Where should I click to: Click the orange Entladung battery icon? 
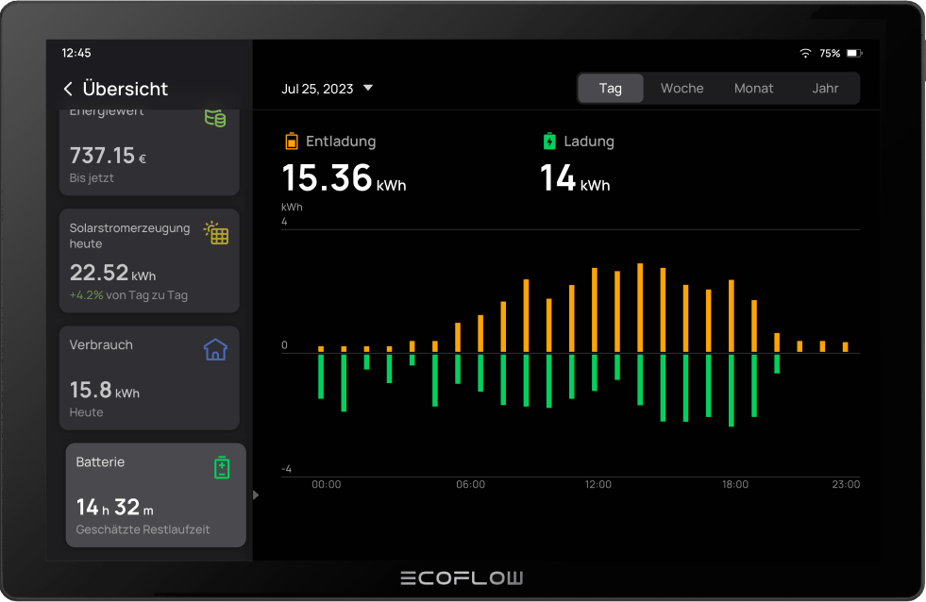point(292,142)
